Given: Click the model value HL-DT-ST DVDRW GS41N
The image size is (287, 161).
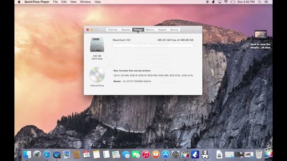Looking at the screenshot, I should (137, 81).
